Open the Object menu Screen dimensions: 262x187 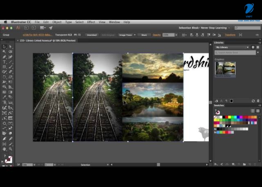coord(57,22)
